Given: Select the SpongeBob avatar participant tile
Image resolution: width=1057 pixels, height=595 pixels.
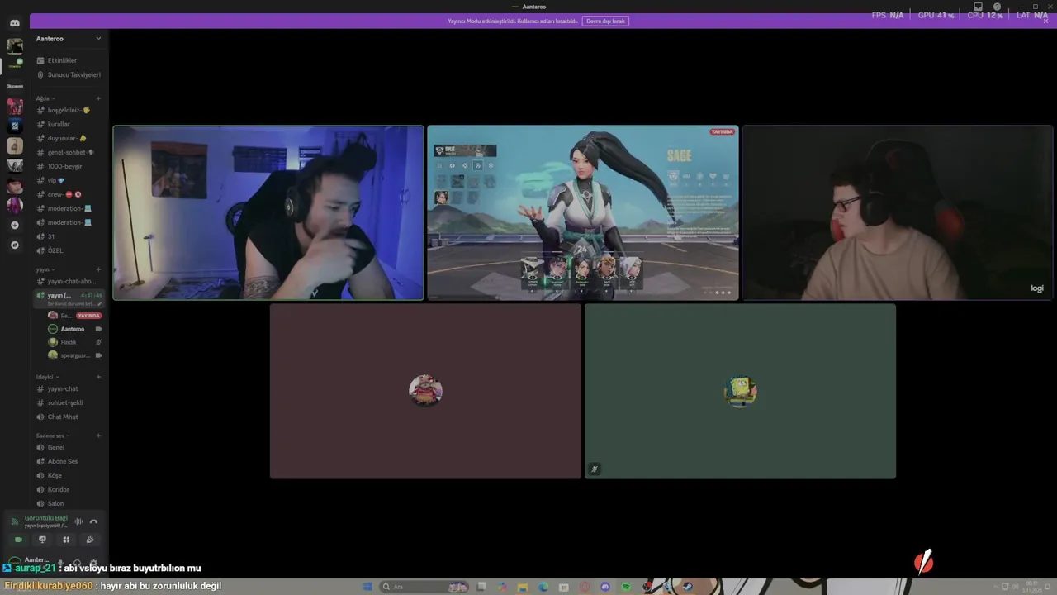Looking at the screenshot, I should tap(740, 391).
